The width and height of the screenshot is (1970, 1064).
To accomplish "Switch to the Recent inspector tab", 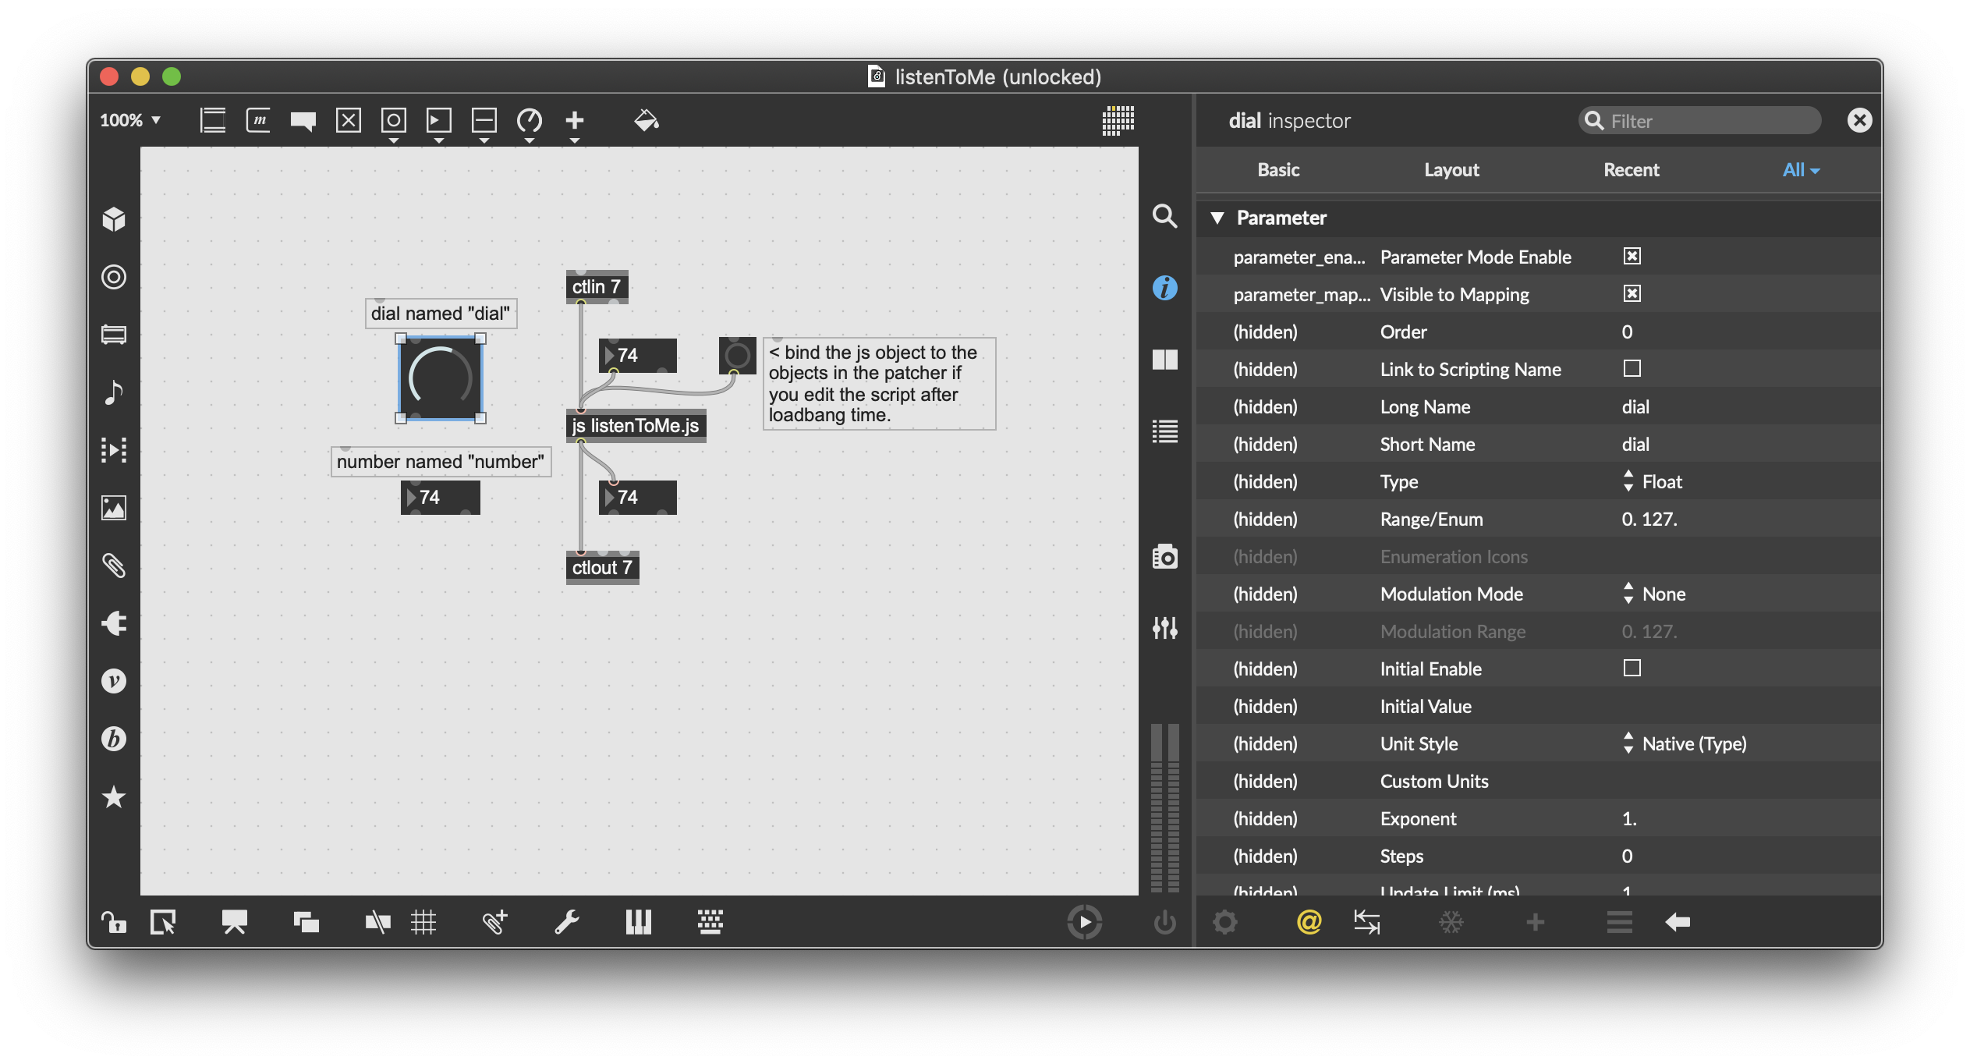I will tap(1631, 169).
